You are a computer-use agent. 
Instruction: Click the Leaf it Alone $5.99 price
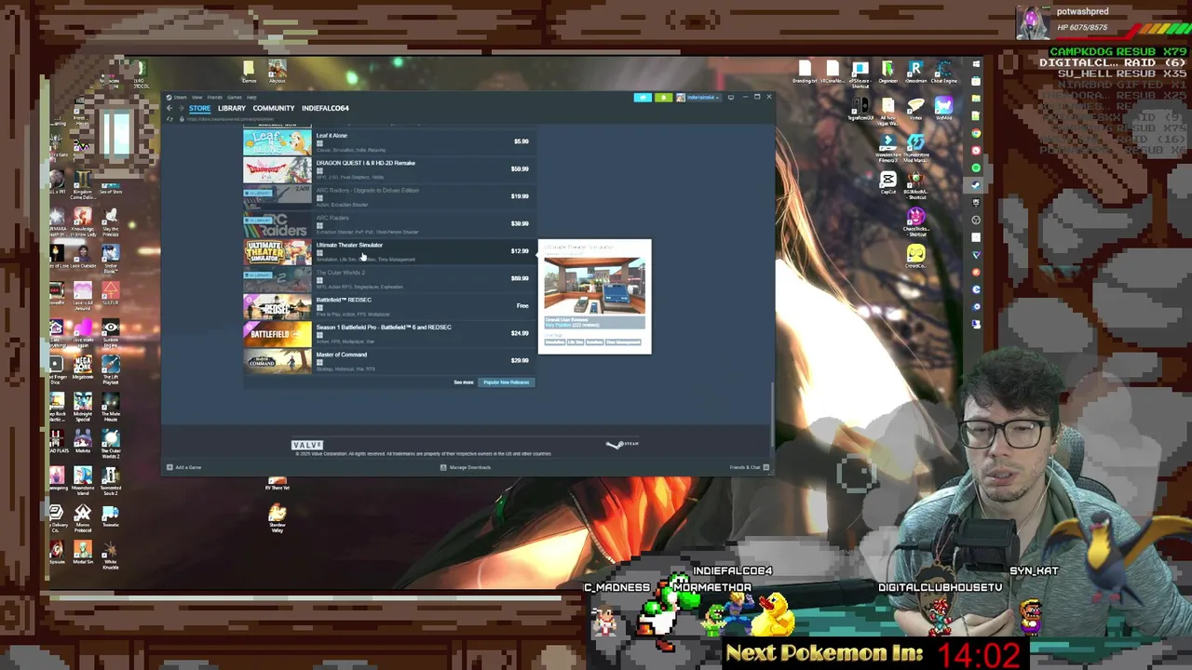[x=521, y=141]
